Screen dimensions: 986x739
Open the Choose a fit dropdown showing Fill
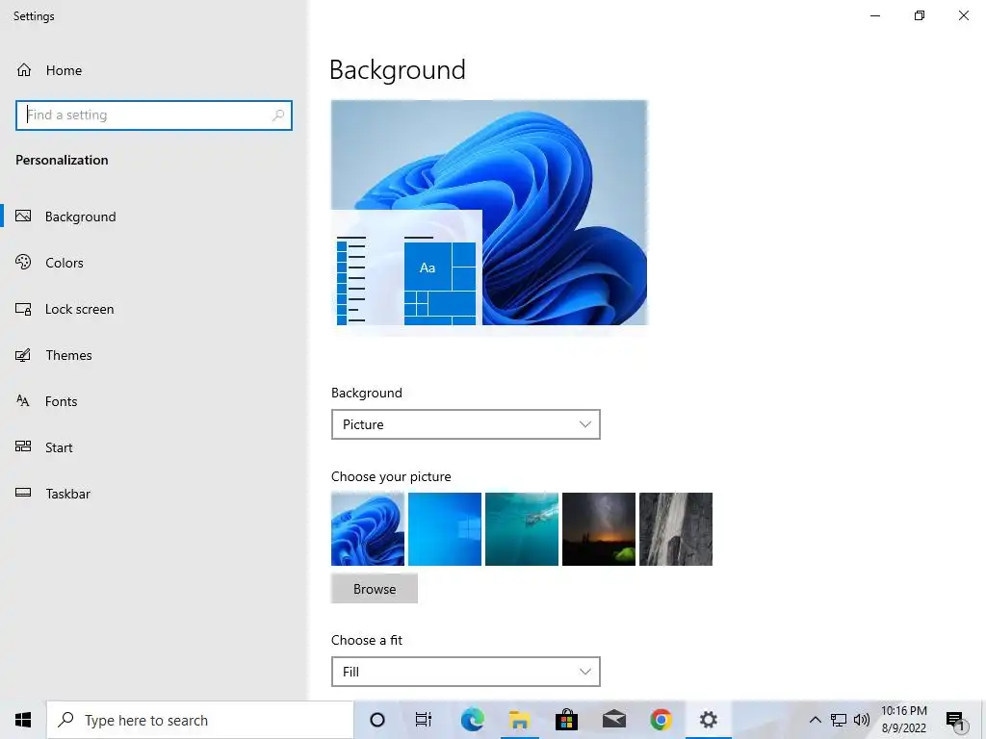pyautogui.click(x=466, y=672)
